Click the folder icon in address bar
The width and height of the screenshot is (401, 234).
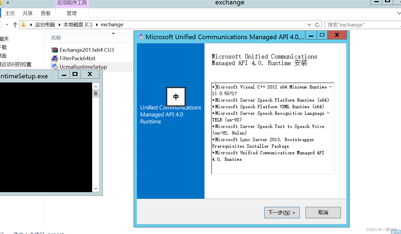click(24, 25)
